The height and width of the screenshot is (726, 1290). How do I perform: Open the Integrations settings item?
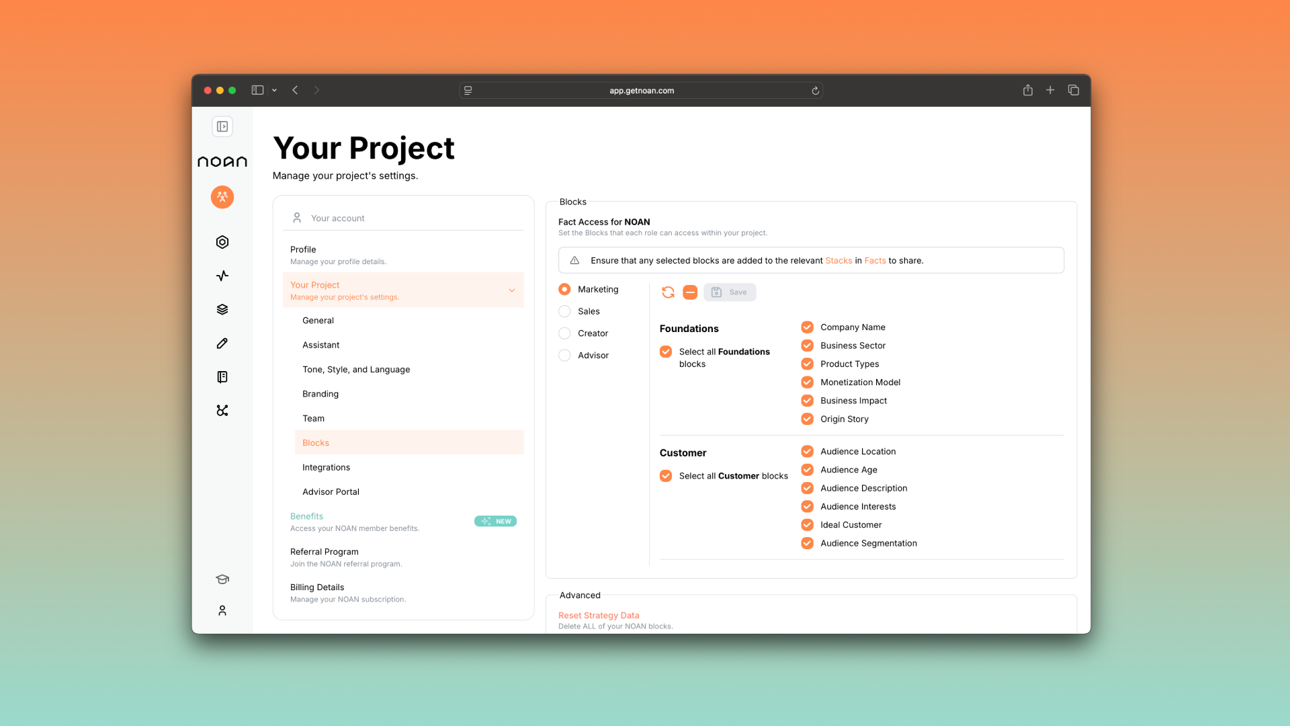click(326, 467)
